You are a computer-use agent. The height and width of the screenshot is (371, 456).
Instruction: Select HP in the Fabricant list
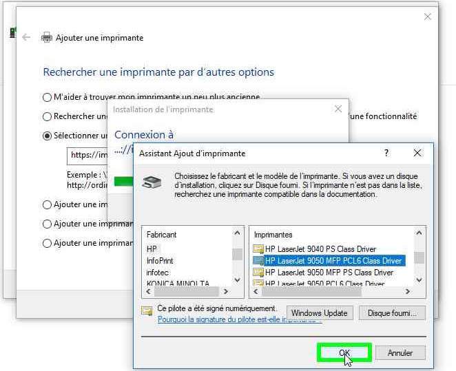click(x=152, y=249)
